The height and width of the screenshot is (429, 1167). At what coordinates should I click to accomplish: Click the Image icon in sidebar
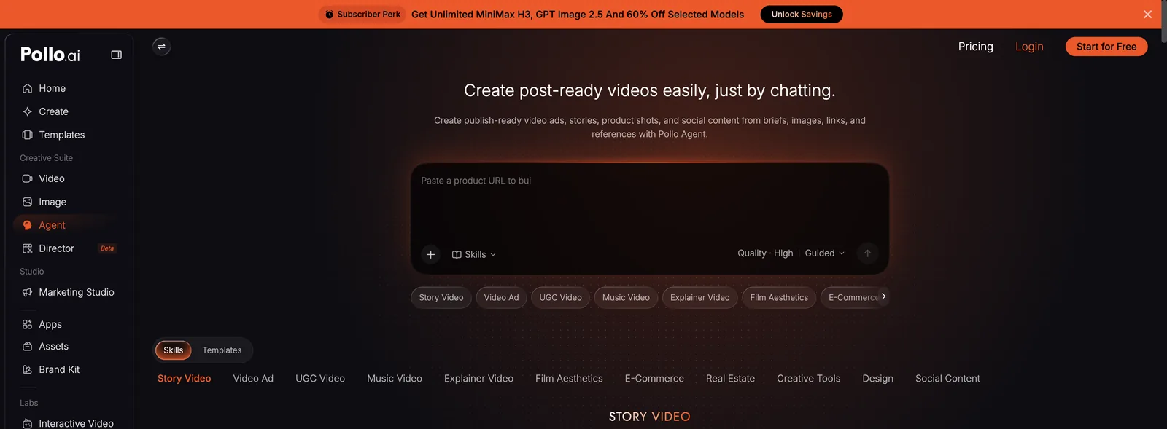[x=27, y=202]
